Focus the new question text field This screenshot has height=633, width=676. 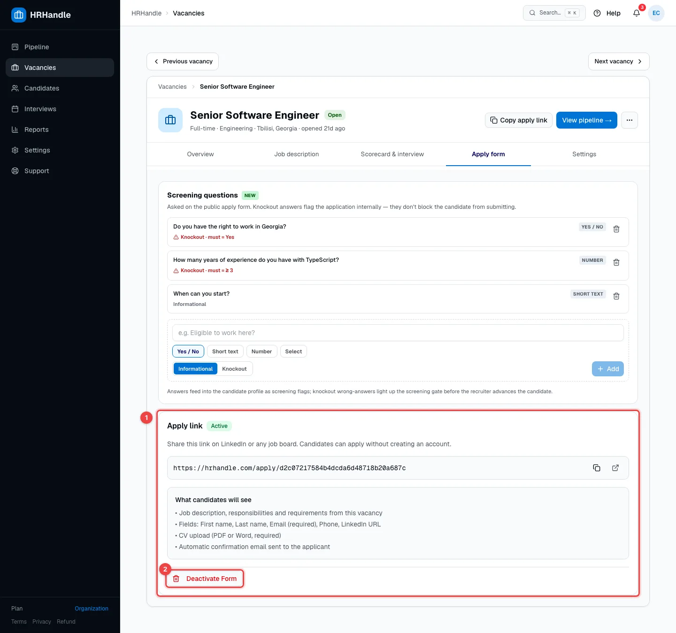coord(398,333)
